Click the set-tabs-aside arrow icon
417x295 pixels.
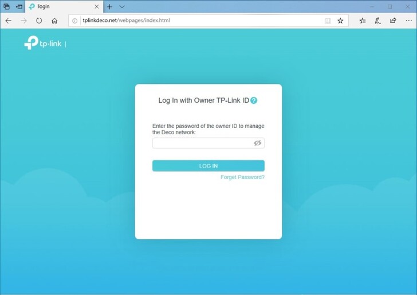point(19,7)
